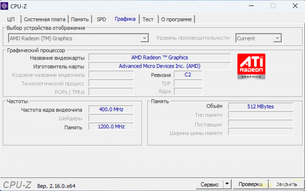
Task: Open the О программе tab
Action: 177,19
